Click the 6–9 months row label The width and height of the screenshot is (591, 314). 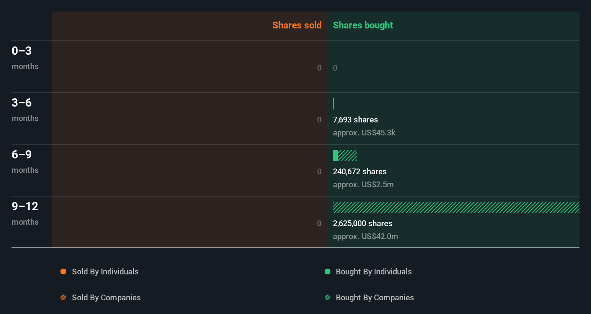click(25, 161)
